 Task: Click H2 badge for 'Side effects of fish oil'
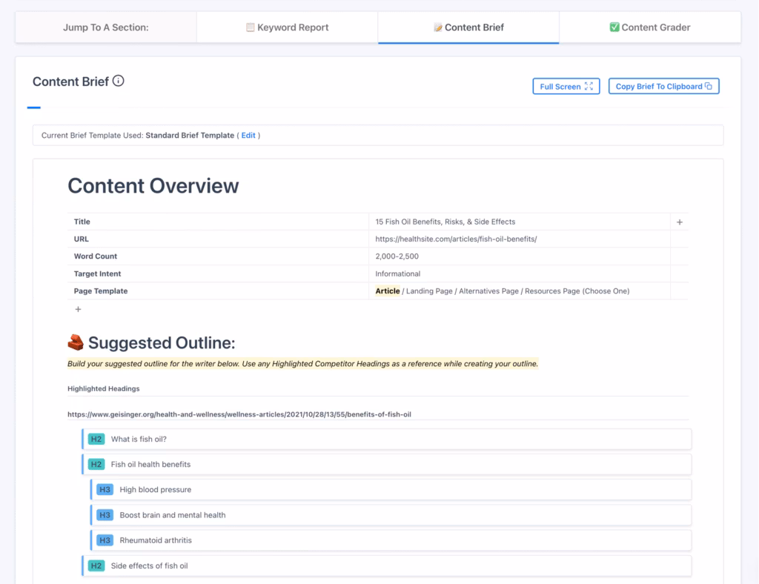point(96,565)
